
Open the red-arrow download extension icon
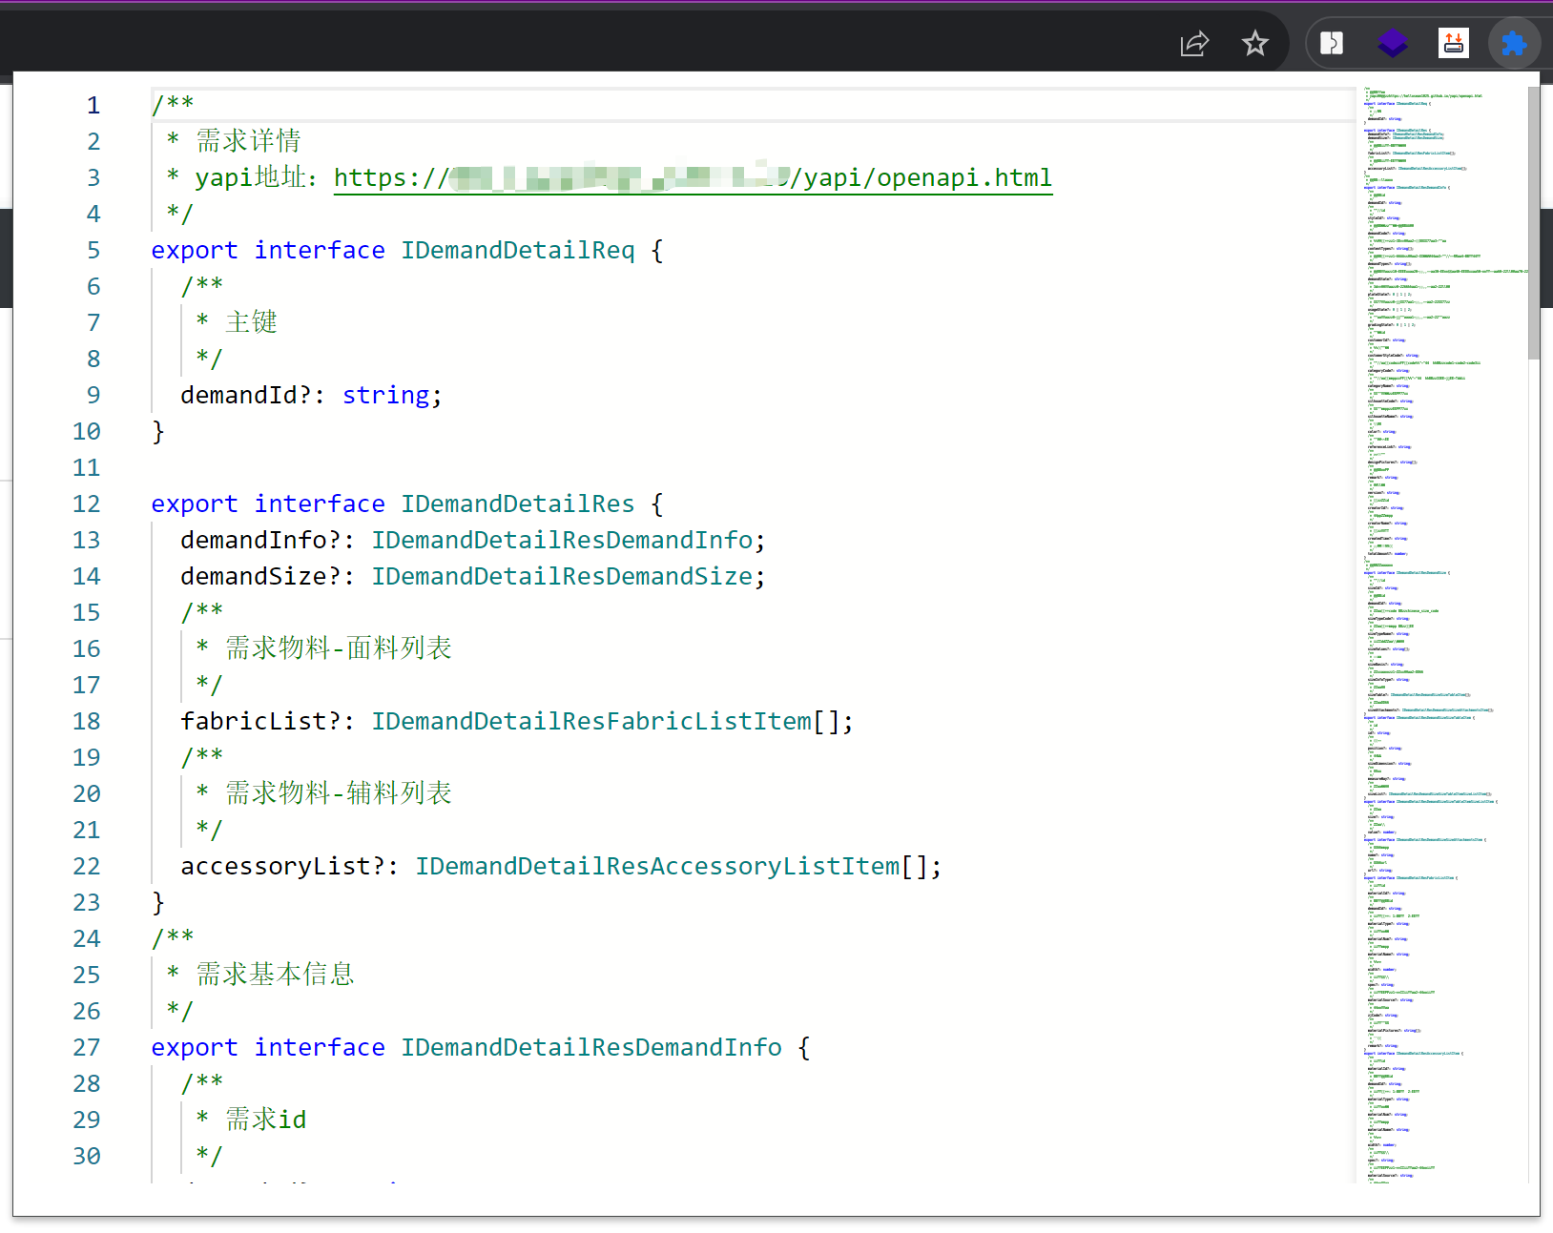click(x=1454, y=43)
